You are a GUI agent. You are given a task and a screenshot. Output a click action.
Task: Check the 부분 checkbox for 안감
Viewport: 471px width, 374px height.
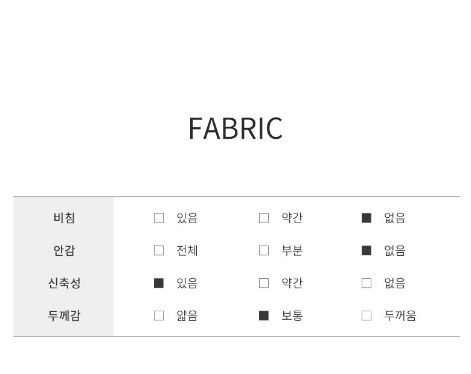(x=264, y=250)
